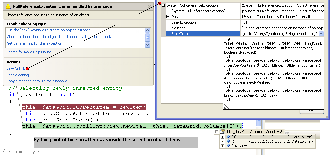This screenshot has height=155, width=336.
Task: Click 'BringIndexIntoView(Int32 index)' in stack trace
Action: [x=250, y=95]
